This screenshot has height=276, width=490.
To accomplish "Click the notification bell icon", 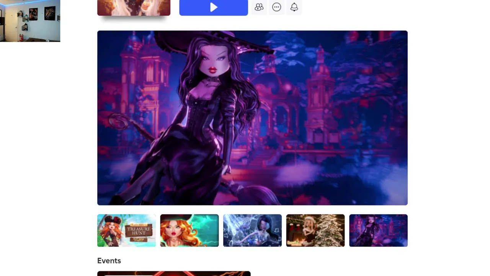I will (294, 7).
